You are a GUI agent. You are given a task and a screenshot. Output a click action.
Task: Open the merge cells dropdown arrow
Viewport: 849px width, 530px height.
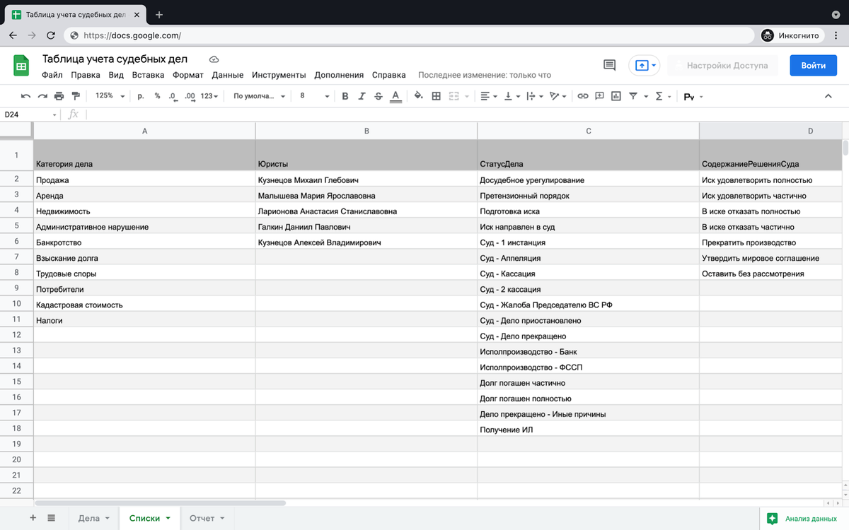[467, 96]
